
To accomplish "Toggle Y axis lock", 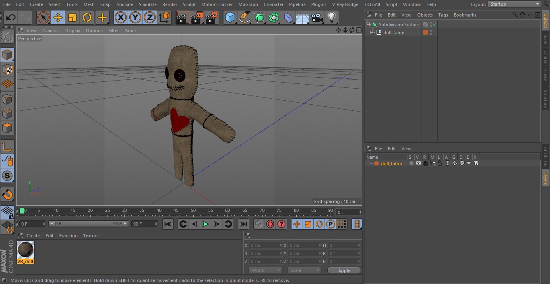I will pos(135,17).
